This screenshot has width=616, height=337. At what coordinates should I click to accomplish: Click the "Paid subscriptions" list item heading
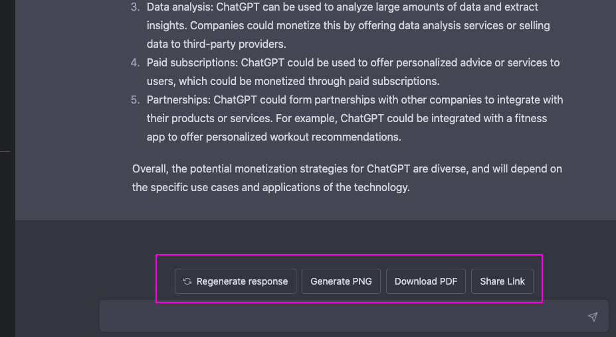coord(192,63)
